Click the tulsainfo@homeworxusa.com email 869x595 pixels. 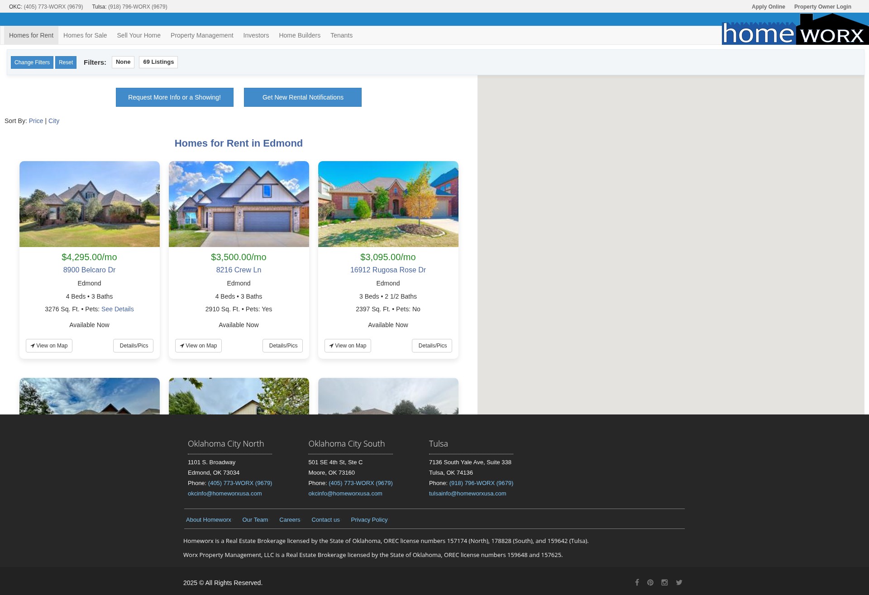click(x=468, y=494)
